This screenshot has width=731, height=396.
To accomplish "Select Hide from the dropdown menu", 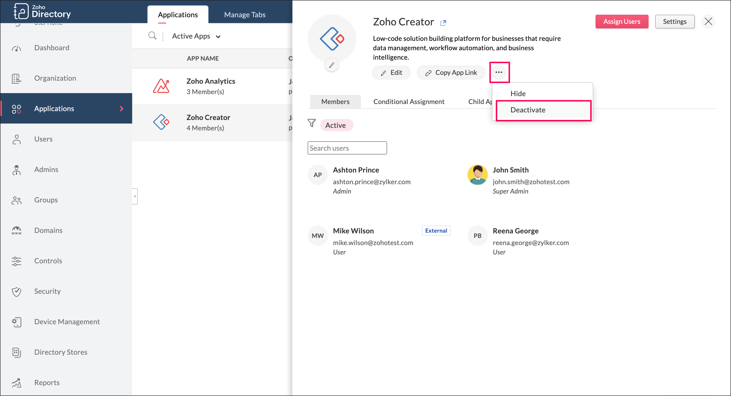I will 518,94.
